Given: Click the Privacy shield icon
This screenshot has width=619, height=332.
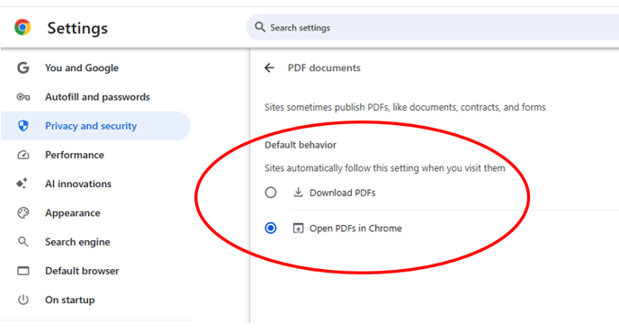Looking at the screenshot, I should pos(23,126).
